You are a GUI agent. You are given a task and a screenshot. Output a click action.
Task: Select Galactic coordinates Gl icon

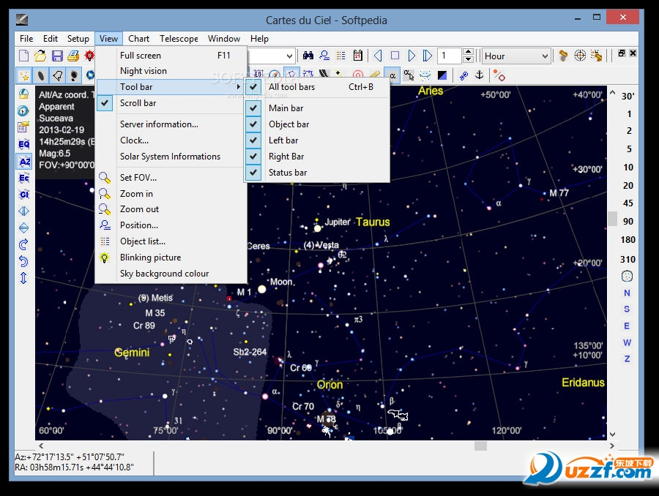click(24, 195)
